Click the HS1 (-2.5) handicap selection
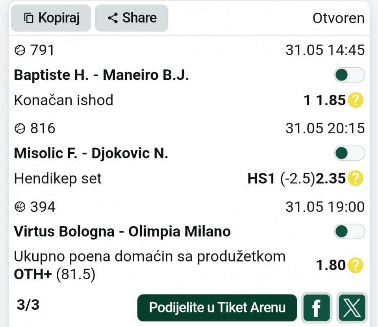This screenshot has height=327, width=378. coord(281,178)
